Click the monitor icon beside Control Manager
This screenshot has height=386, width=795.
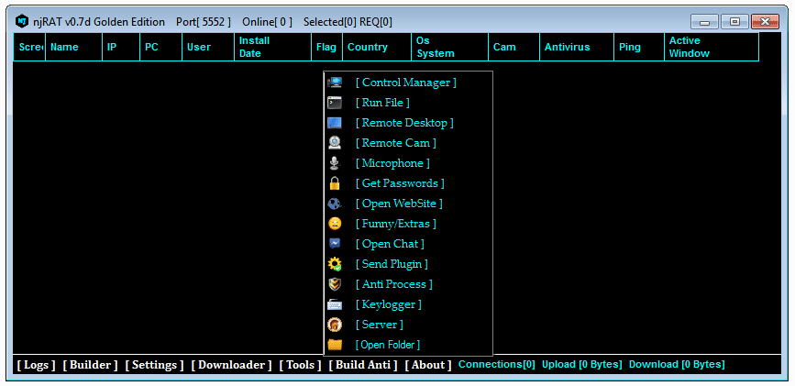click(335, 83)
